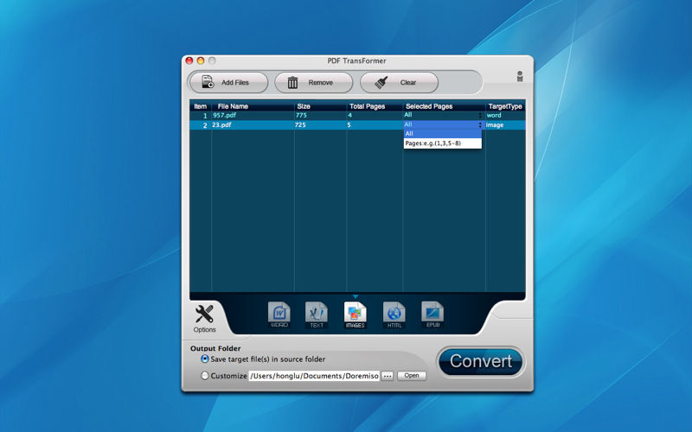Viewport: 692px width, 432px height.
Task: Click the Clear button with broom icon
Action: 400,82
